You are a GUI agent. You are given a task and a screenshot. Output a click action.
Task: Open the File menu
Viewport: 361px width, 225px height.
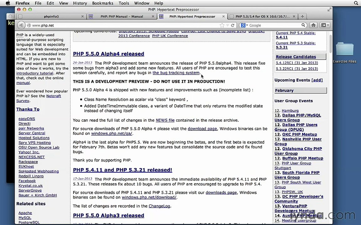[38, 3]
